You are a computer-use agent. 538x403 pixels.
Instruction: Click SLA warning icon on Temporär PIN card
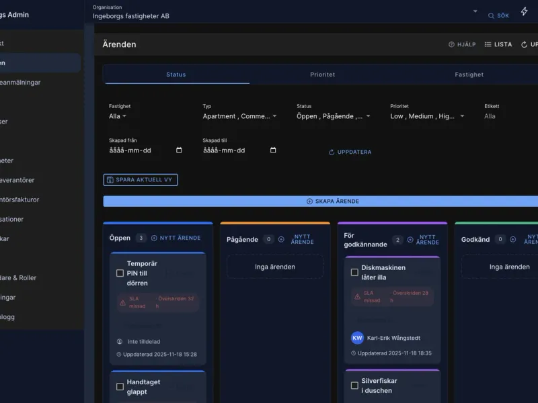pos(122,303)
